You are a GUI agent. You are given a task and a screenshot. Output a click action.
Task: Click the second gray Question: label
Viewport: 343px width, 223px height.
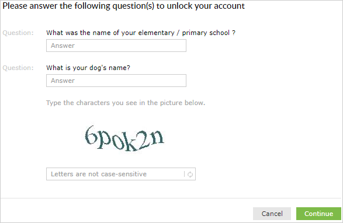[x=18, y=68]
